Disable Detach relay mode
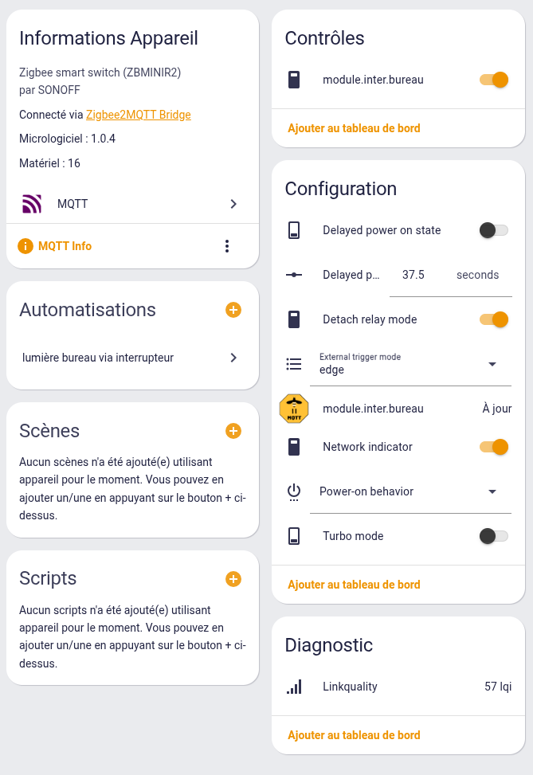533x775 pixels. pyautogui.click(x=493, y=319)
